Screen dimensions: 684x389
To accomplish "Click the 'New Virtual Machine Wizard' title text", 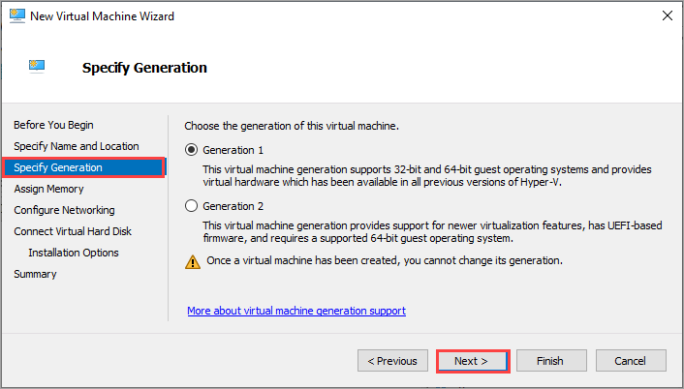I will pyautogui.click(x=102, y=16).
